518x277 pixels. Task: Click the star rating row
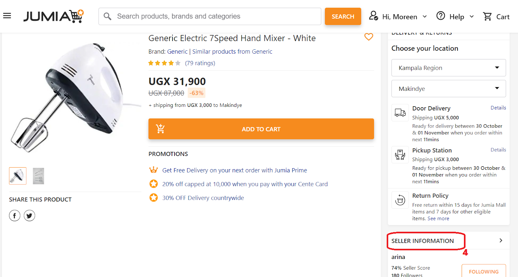click(164, 63)
